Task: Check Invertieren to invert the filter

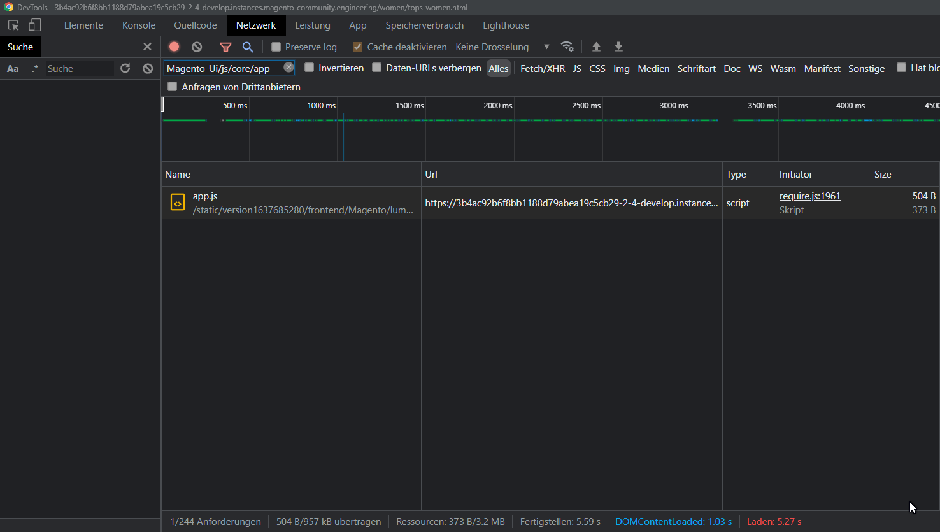Action: 309,68
